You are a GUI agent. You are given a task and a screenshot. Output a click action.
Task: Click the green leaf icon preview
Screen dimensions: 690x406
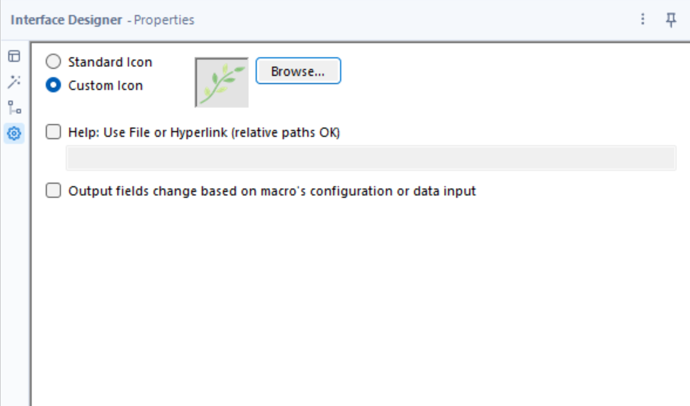click(x=222, y=83)
